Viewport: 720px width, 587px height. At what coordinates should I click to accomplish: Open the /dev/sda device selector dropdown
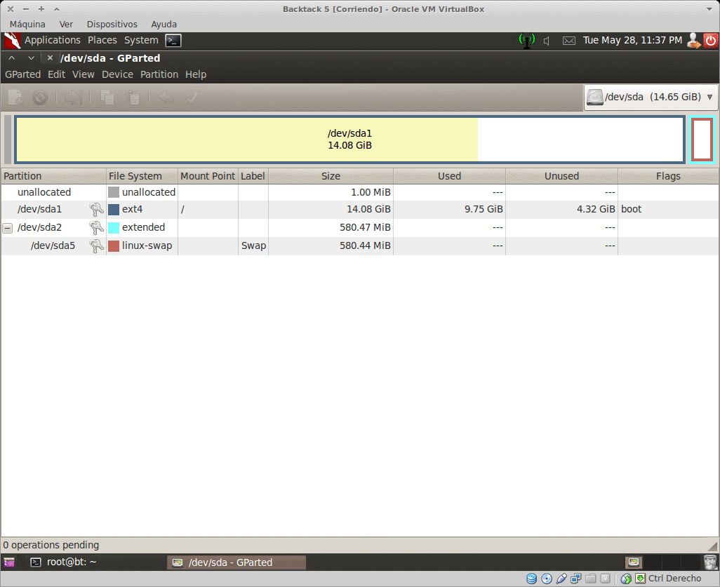coord(651,97)
